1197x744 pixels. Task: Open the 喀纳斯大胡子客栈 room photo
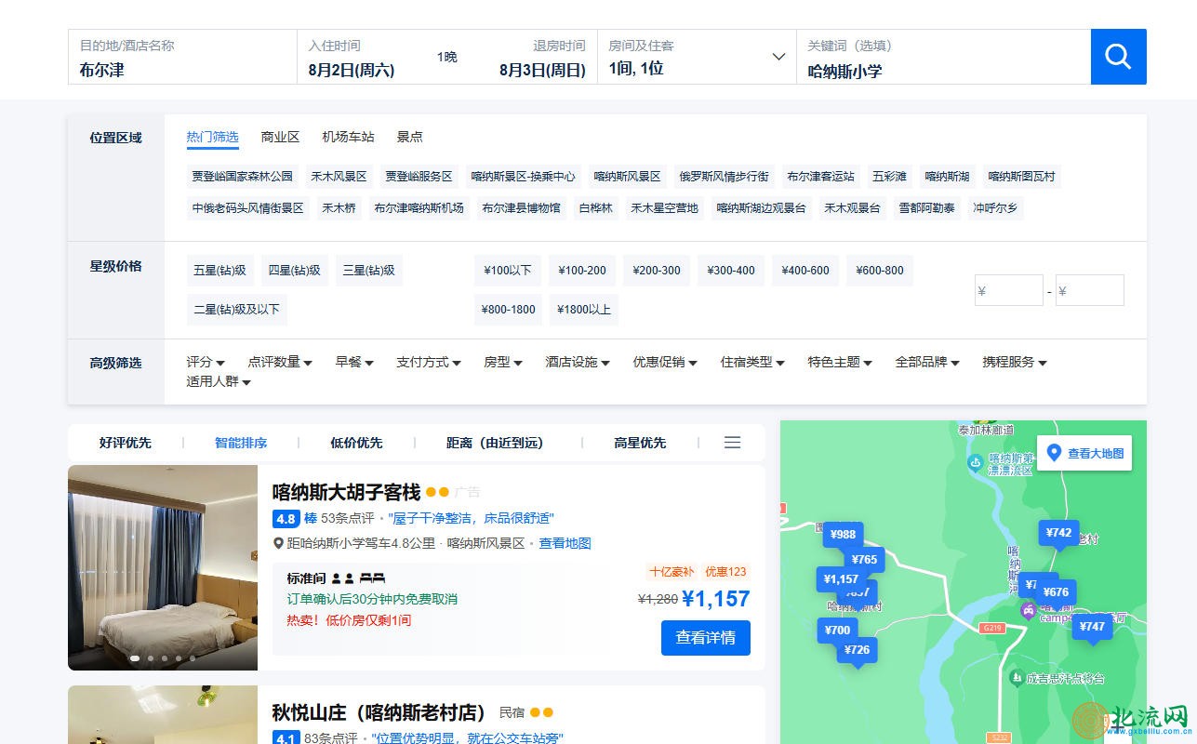[x=163, y=567]
